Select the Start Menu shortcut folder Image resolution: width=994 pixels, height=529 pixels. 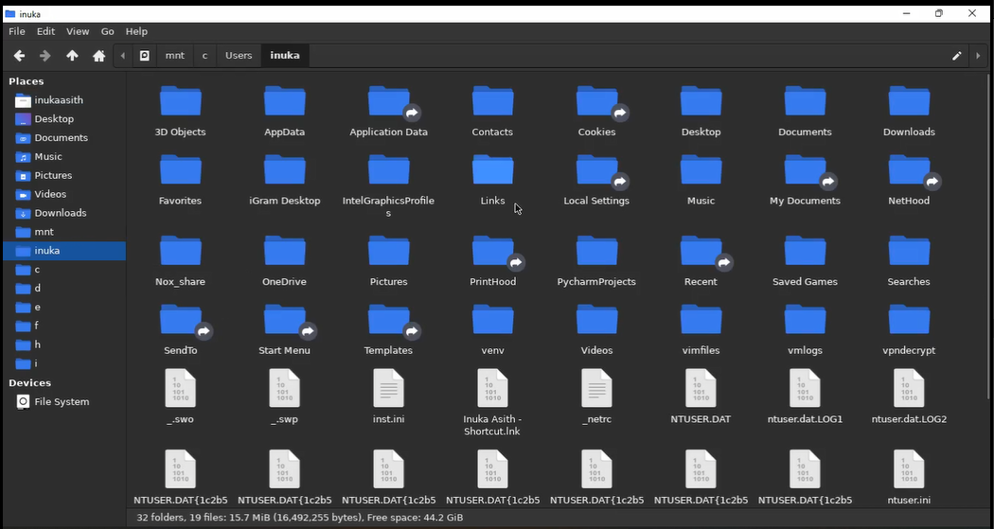(285, 330)
